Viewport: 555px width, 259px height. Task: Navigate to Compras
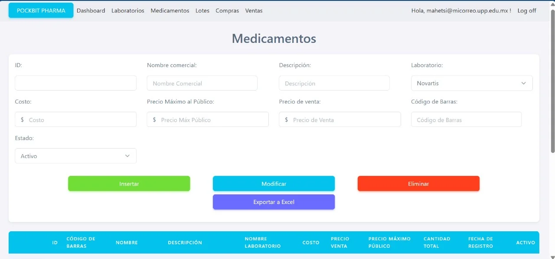pyautogui.click(x=227, y=10)
